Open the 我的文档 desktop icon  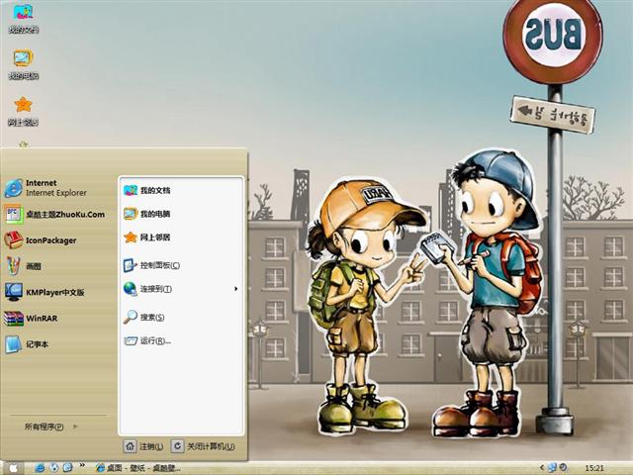(x=23, y=19)
